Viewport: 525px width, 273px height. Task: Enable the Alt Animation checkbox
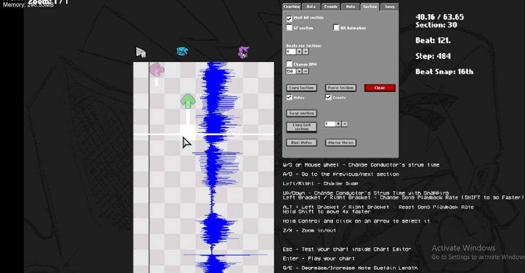(x=336, y=28)
